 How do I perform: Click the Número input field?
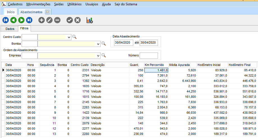[x=149, y=55]
